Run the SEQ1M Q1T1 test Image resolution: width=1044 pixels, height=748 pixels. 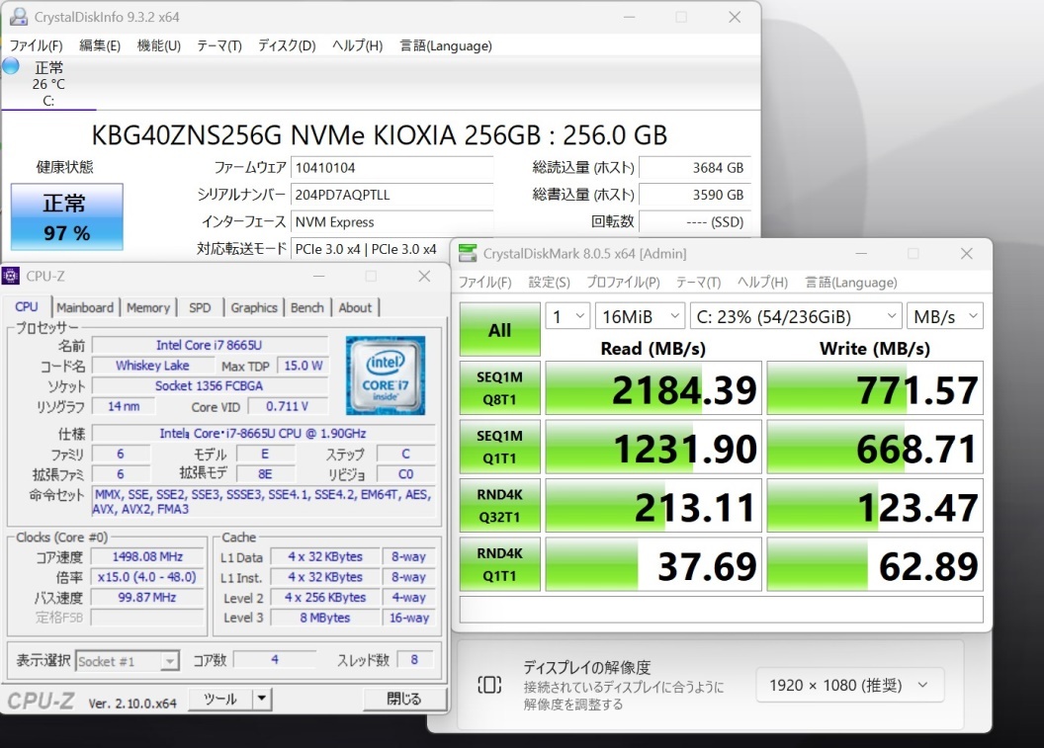coord(499,447)
